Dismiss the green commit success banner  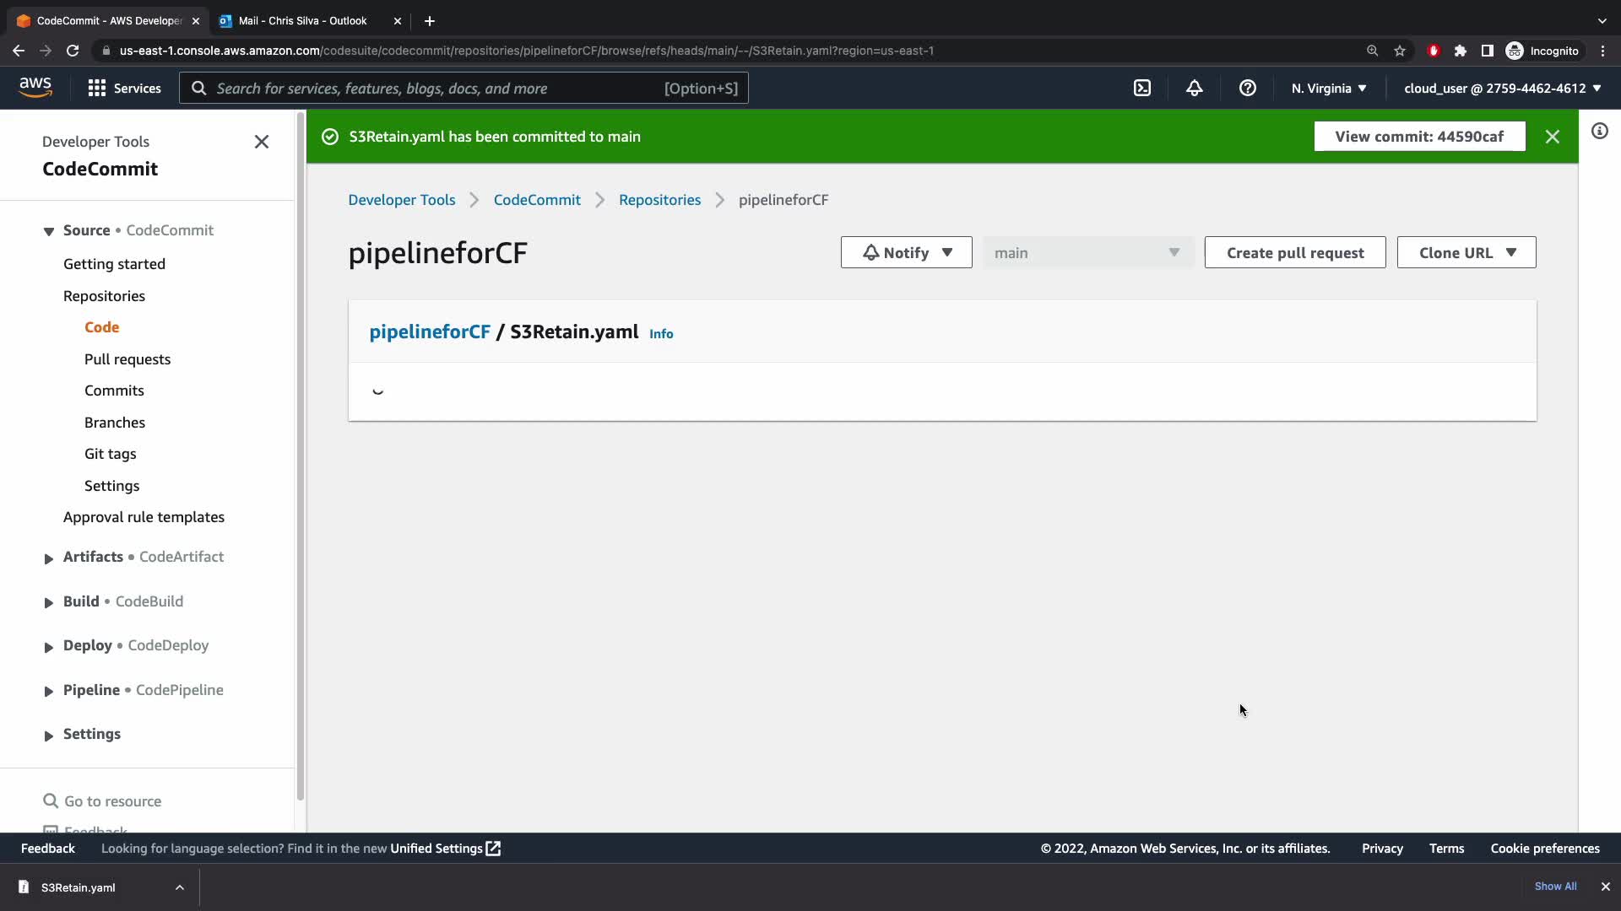coord(1552,137)
